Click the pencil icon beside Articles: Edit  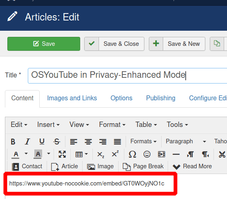12,16
